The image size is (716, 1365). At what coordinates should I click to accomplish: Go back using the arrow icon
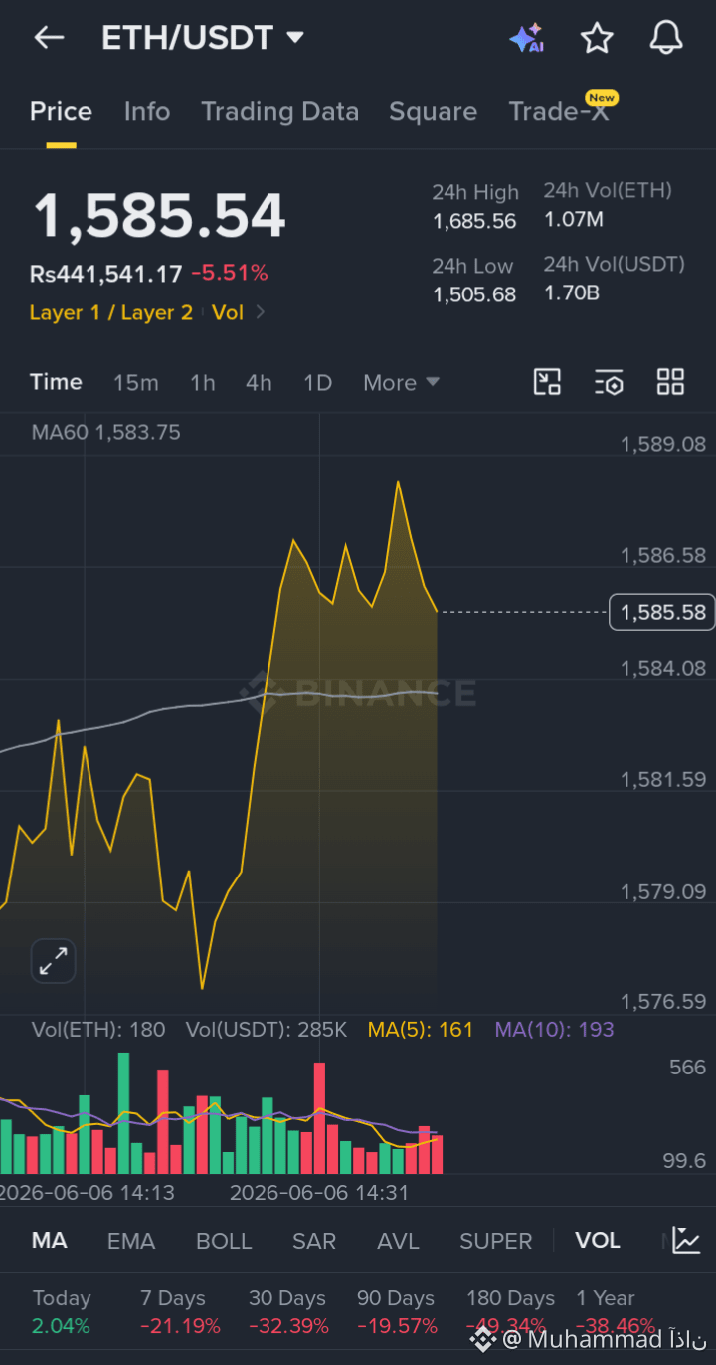pos(49,38)
